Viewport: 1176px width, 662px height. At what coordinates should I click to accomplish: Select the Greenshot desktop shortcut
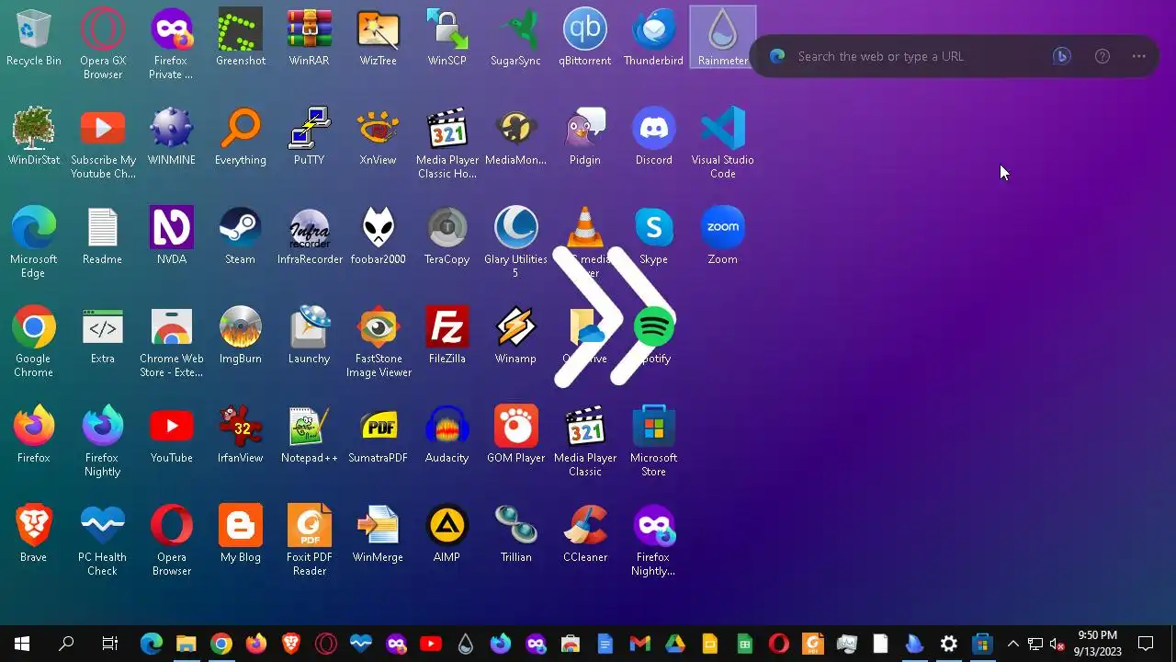point(240,38)
